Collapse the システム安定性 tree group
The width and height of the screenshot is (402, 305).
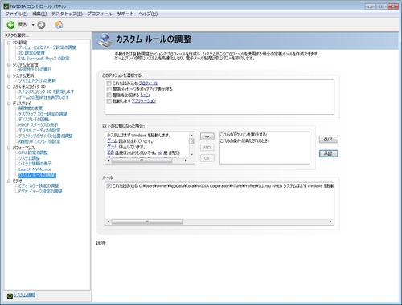point(9,65)
